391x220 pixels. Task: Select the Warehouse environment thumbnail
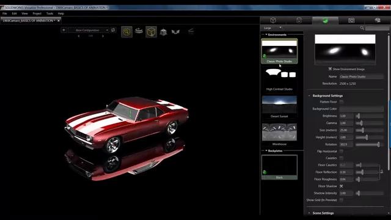(x=279, y=134)
